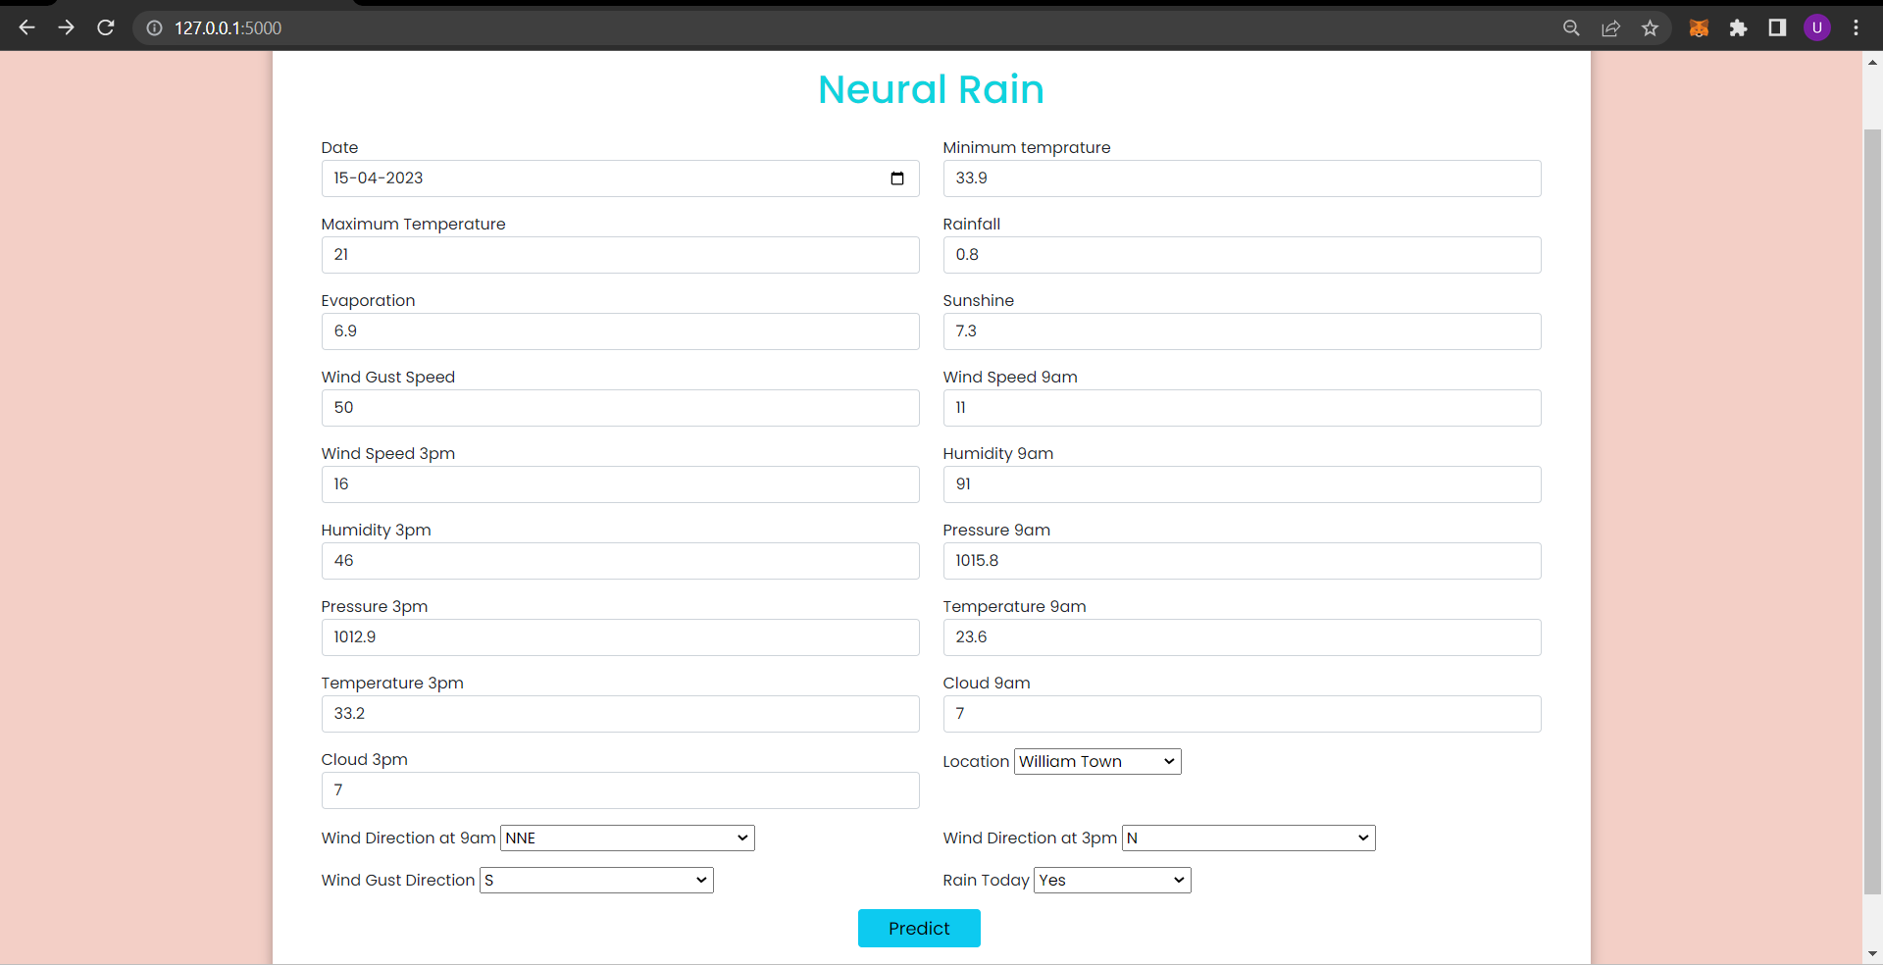Open the Extensions puzzle icon
This screenshot has height=965, width=1883.
[1738, 28]
